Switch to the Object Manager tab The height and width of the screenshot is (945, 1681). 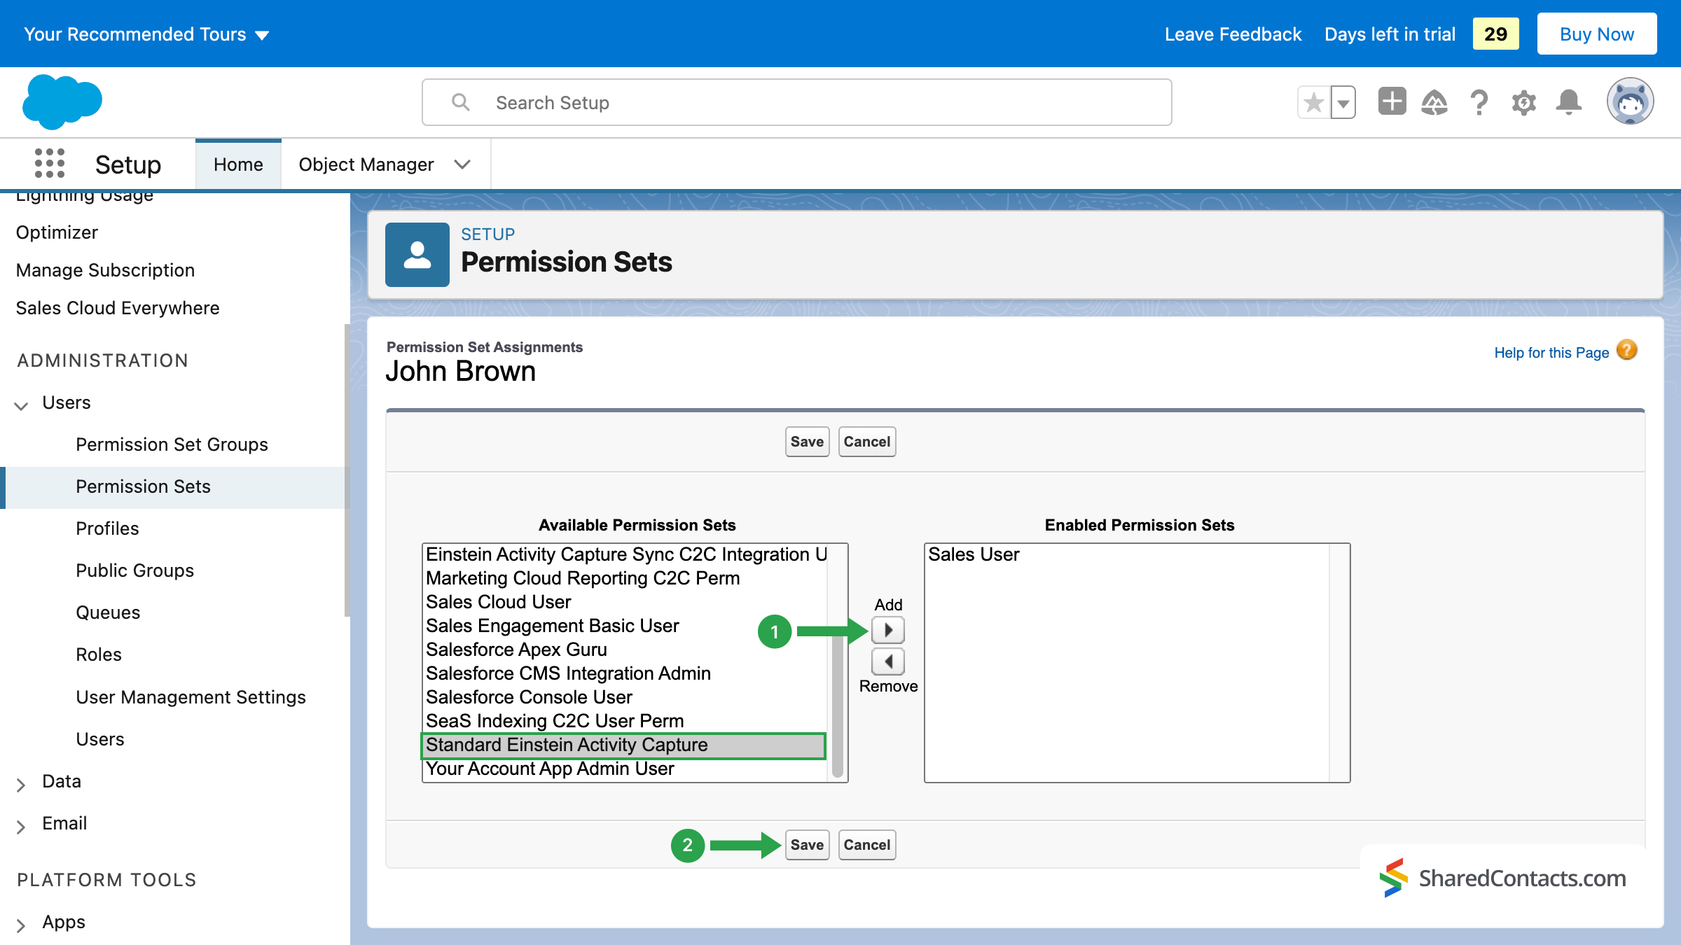(x=366, y=164)
